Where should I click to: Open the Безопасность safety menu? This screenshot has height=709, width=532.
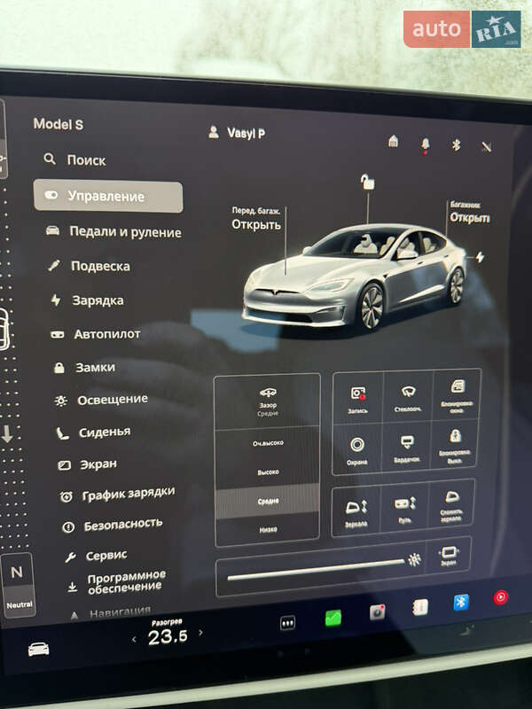(x=113, y=526)
